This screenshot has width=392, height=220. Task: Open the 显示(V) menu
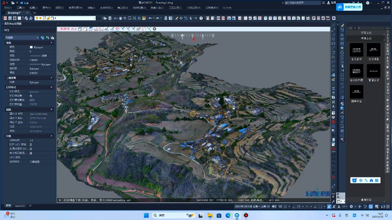[46, 8]
